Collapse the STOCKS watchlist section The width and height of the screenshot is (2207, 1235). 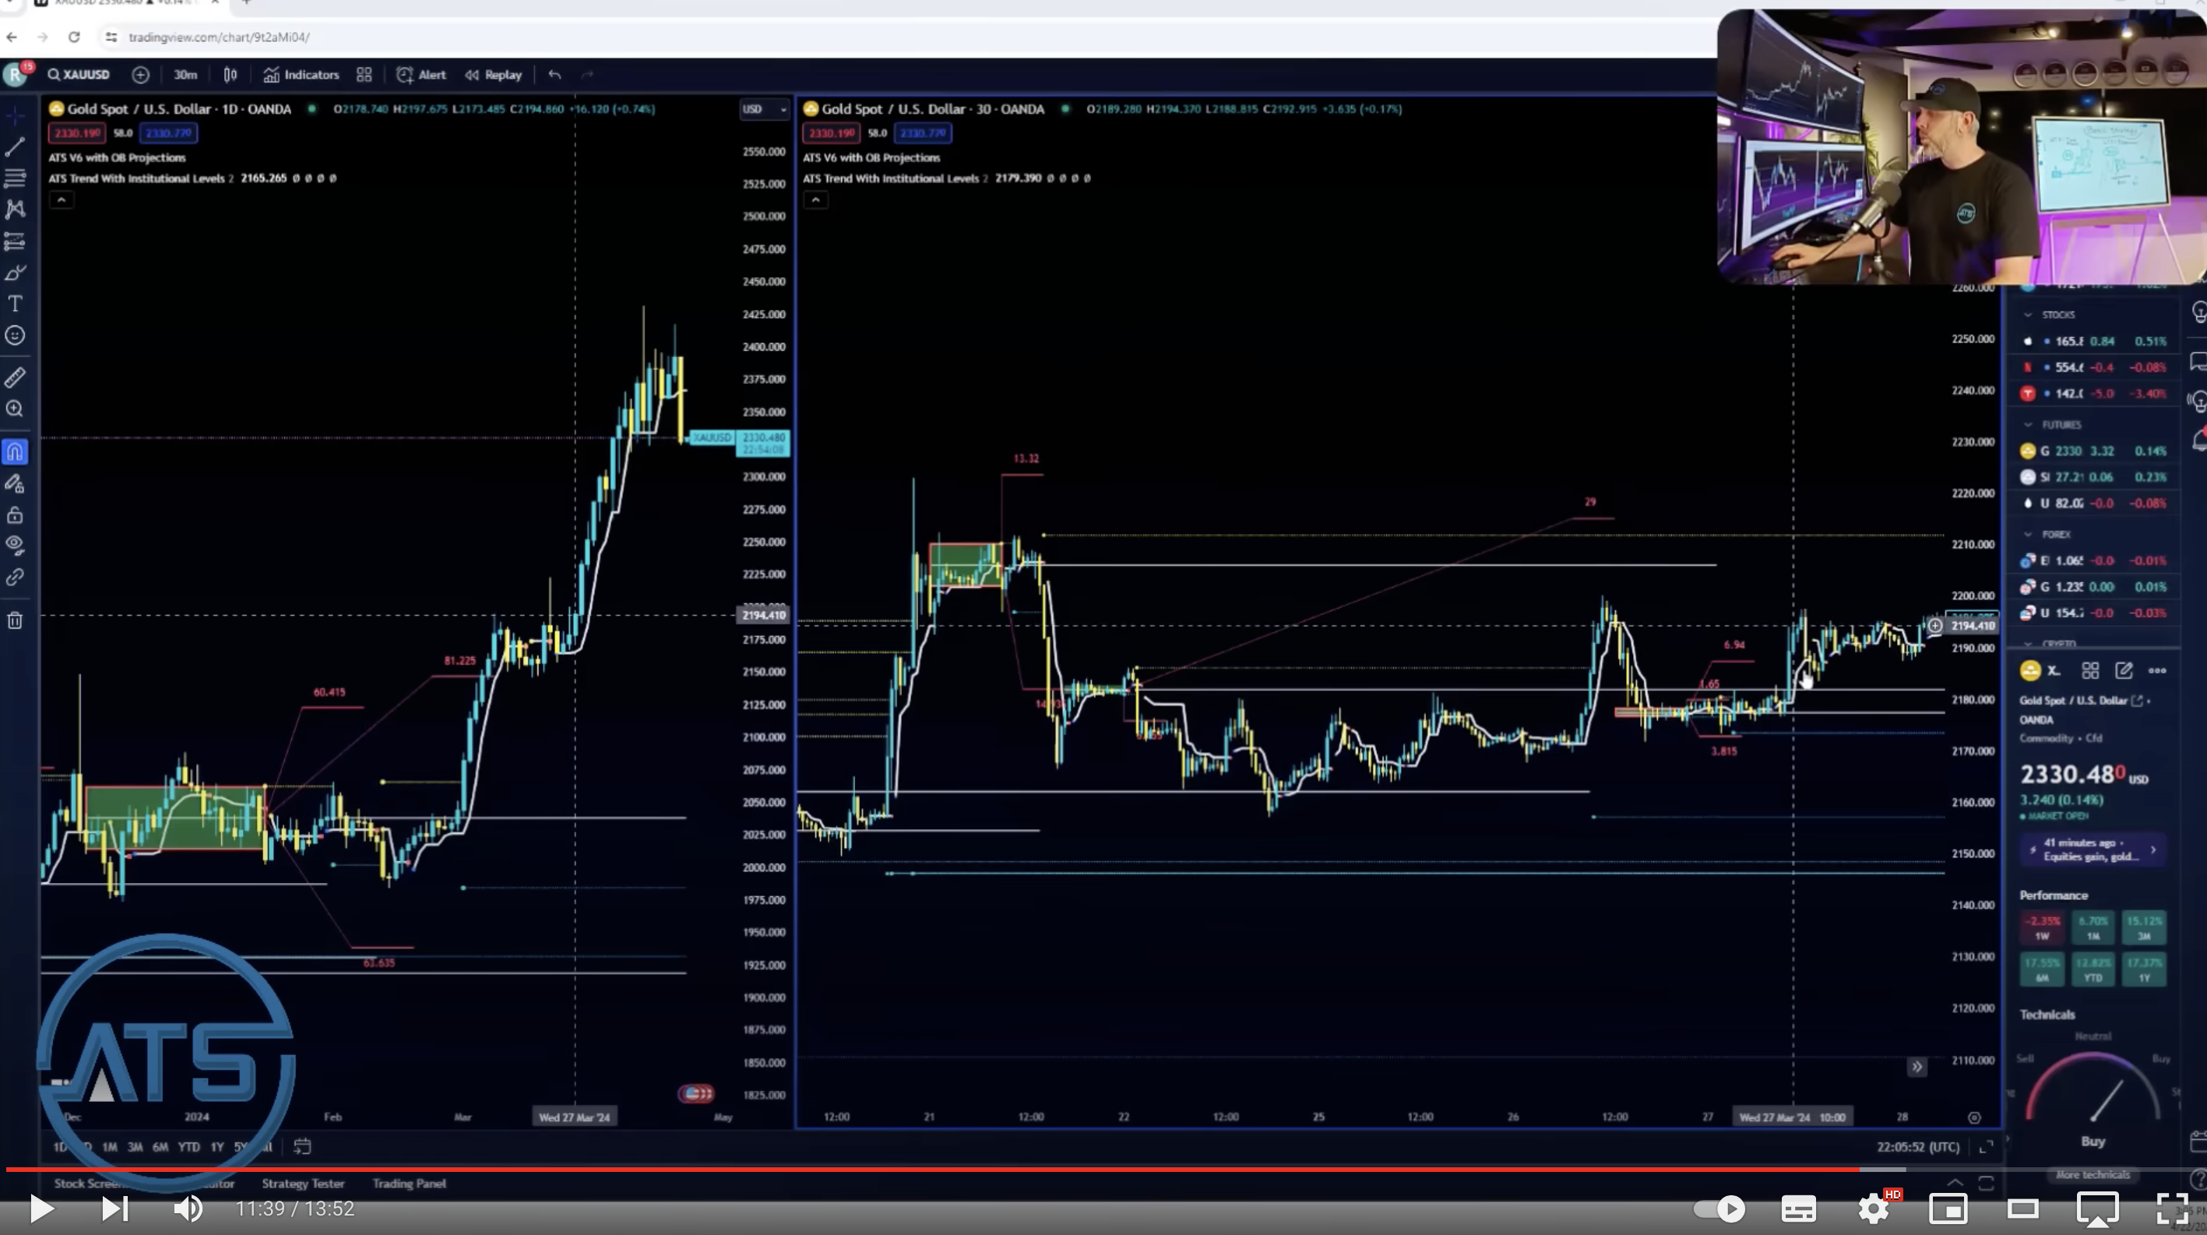[2028, 315]
